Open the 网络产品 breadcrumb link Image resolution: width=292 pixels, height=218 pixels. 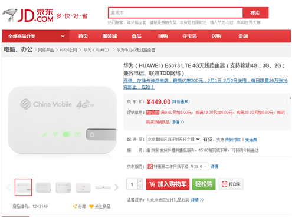pos(46,50)
